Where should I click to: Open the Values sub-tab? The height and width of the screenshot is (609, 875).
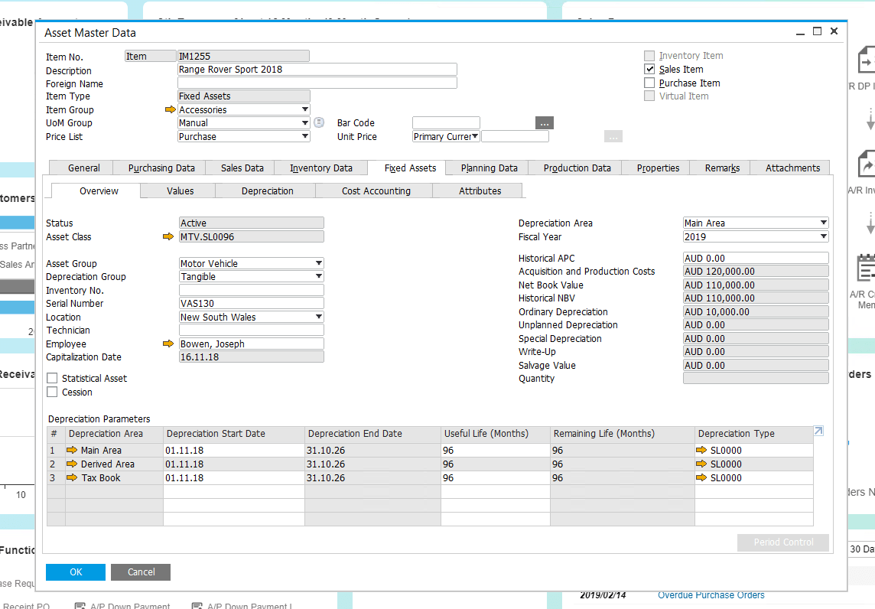point(181,191)
